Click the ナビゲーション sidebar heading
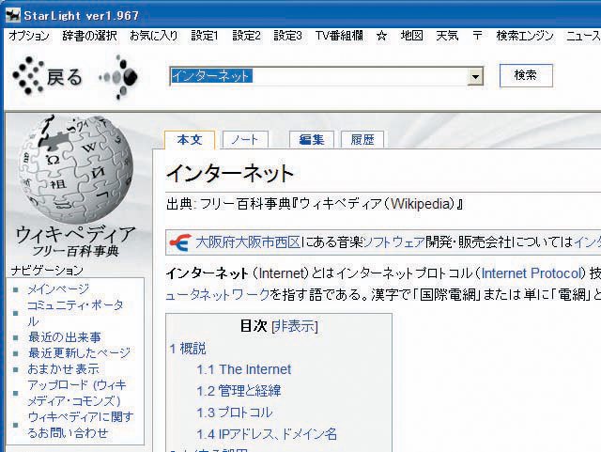This screenshot has width=601, height=452. [x=47, y=271]
